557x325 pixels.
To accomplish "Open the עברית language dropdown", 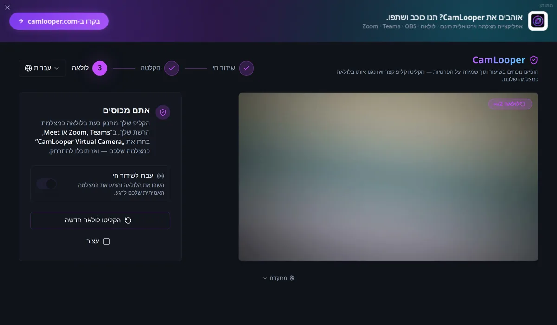I will pyautogui.click(x=42, y=68).
